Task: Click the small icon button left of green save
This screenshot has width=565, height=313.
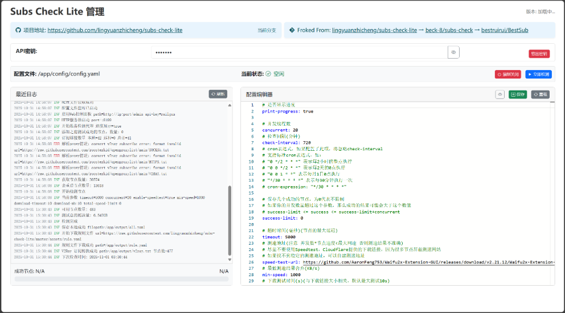Action: coord(500,94)
